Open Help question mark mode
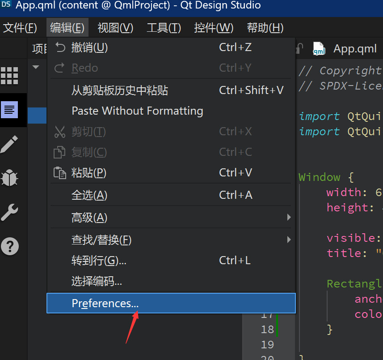Viewport: 383px width, 360px height. [x=10, y=246]
